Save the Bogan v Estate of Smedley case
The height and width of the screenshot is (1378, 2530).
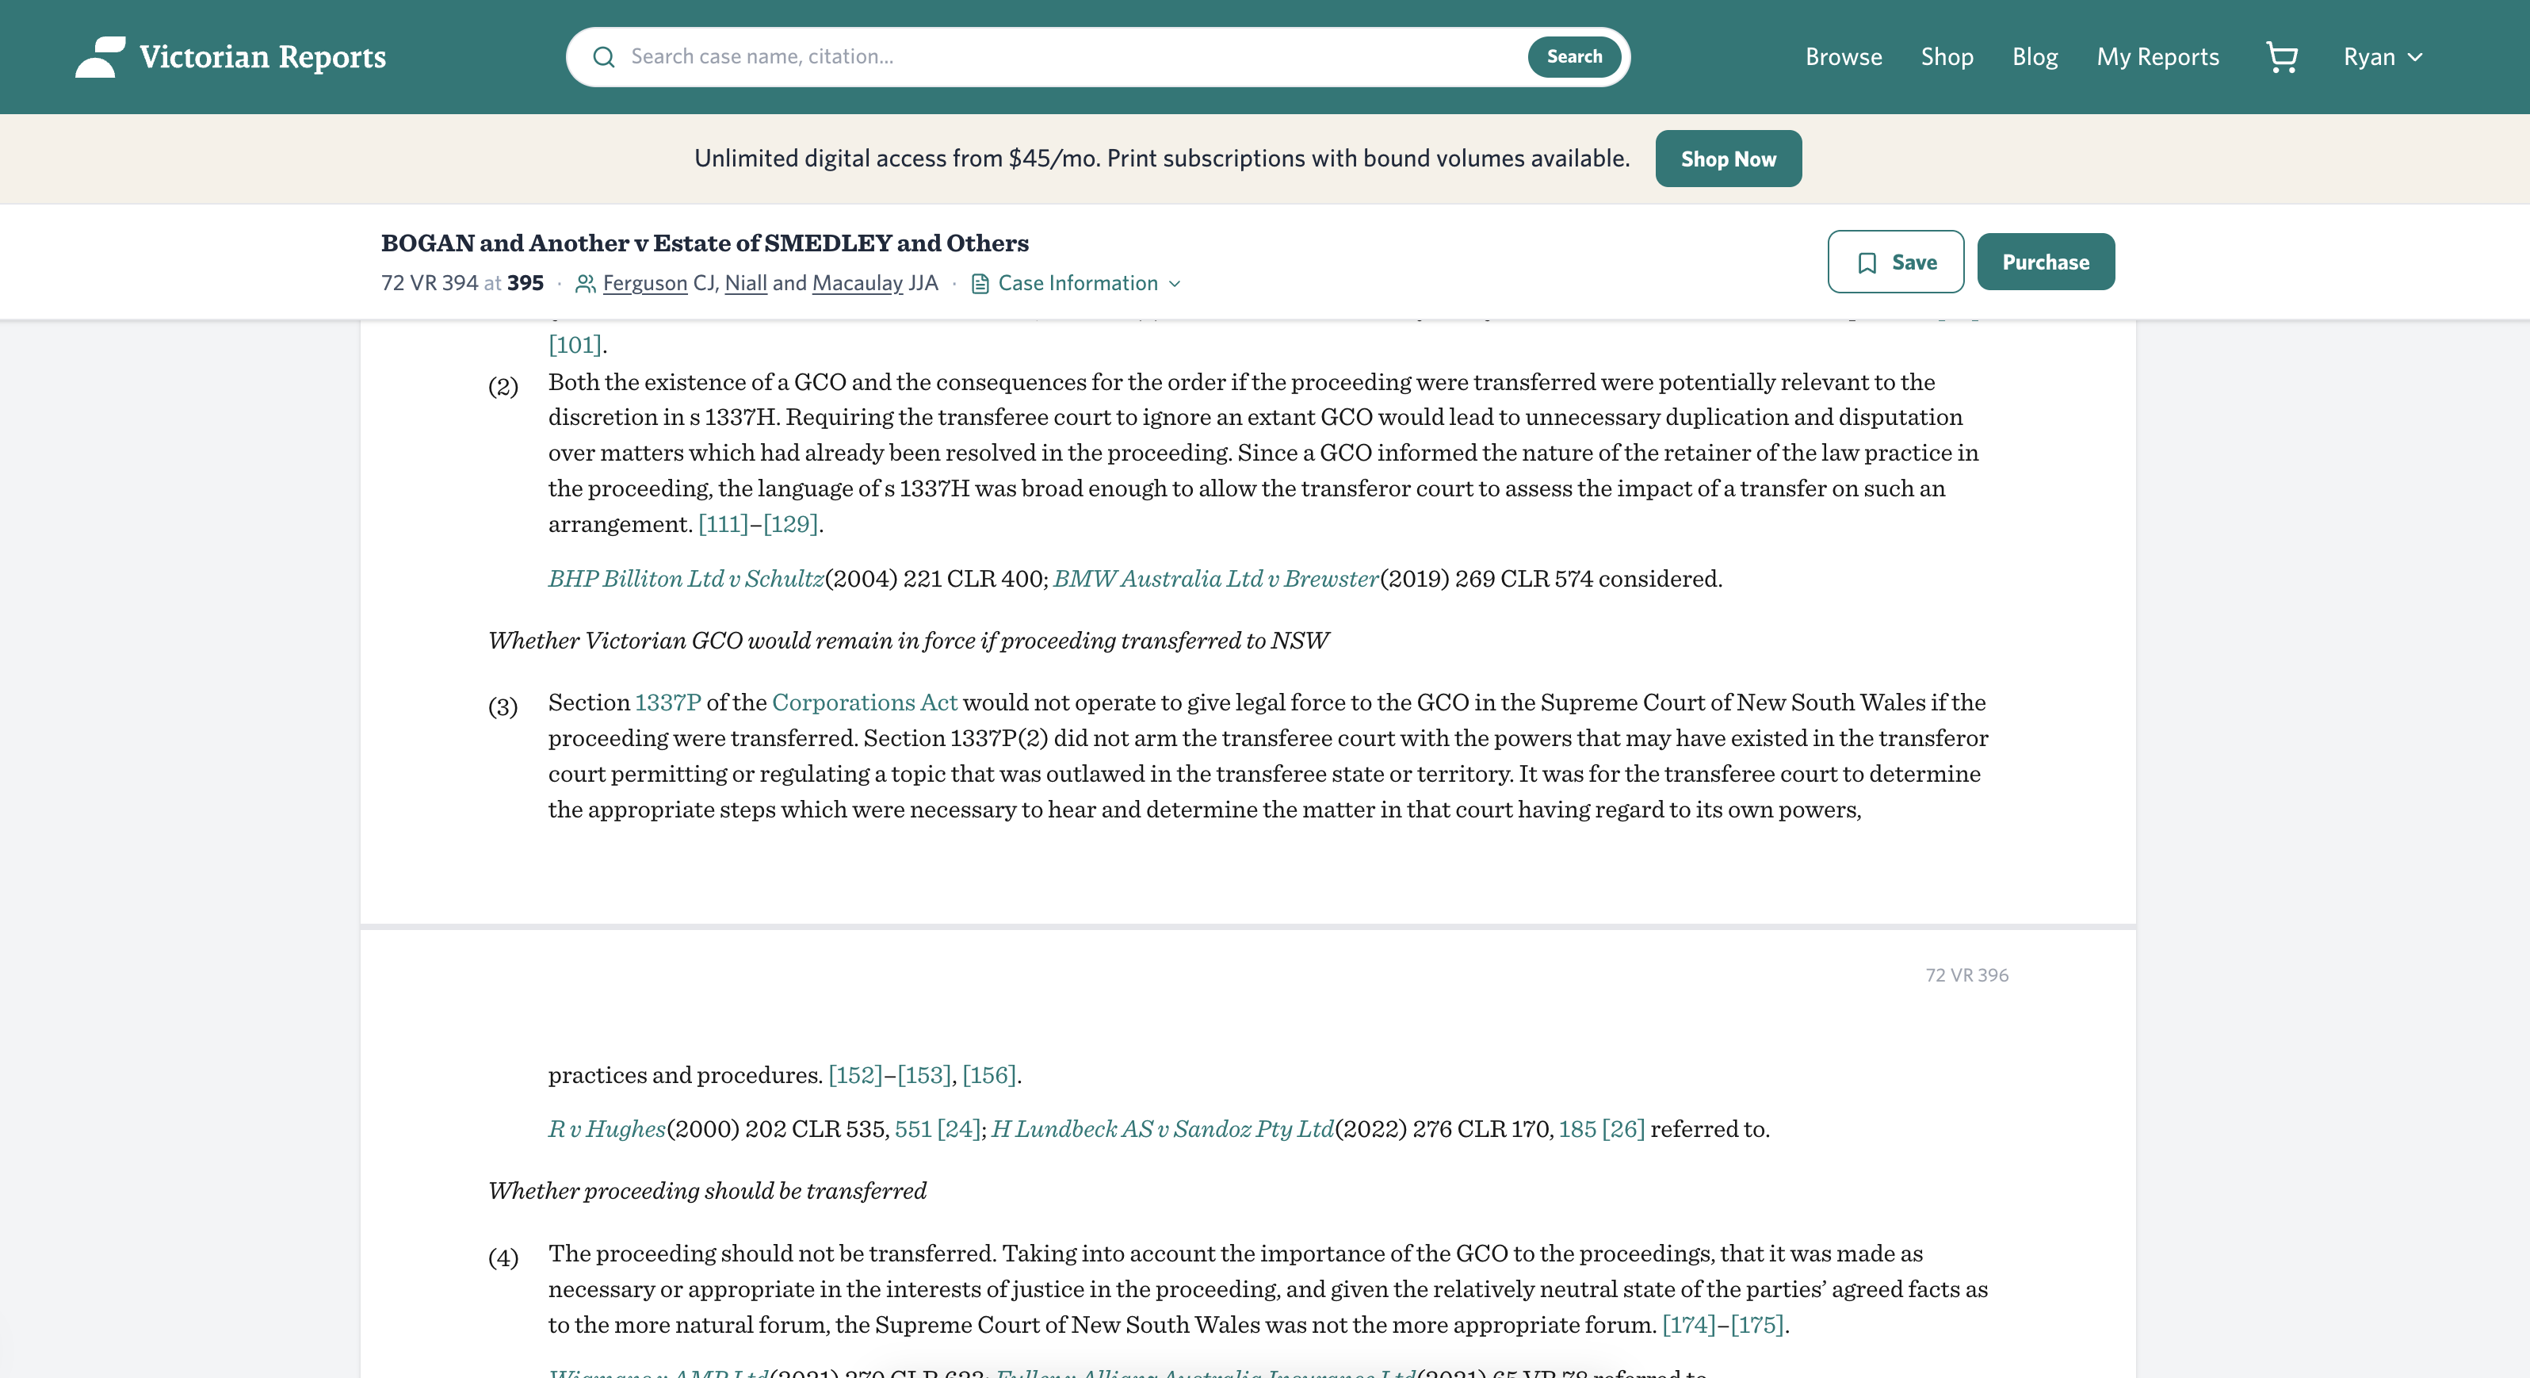[1896, 262]
